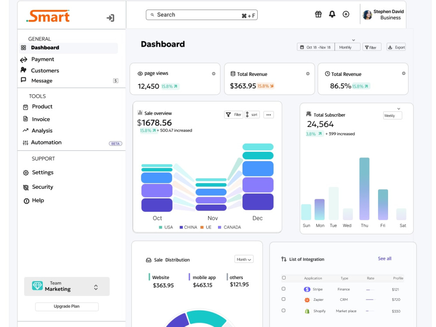Click the plus circle add icon
Image resolution: width=436 pixels, height=327 pixels.
point(346,14)
